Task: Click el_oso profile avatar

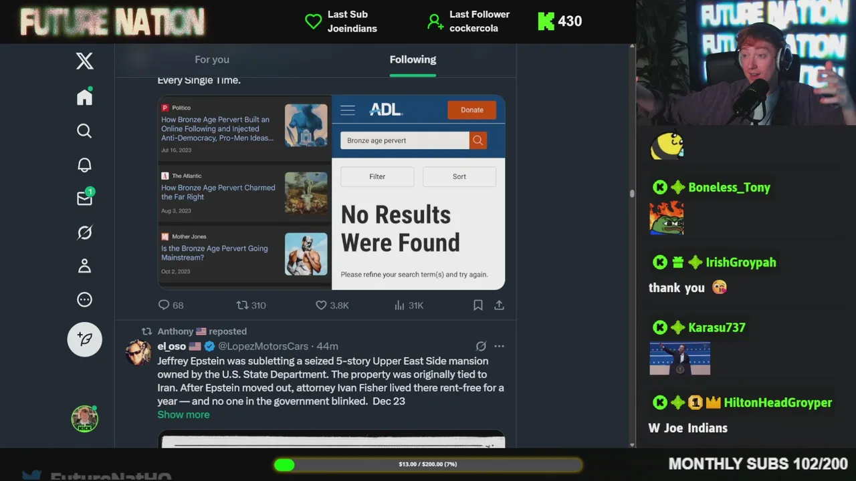Action: [138, 352]
